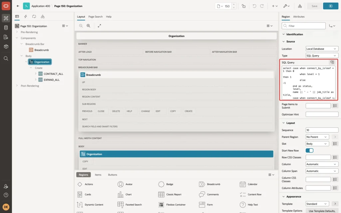Switch to the Processing tab icon
The image size is (341, 213).
(34, 17)
